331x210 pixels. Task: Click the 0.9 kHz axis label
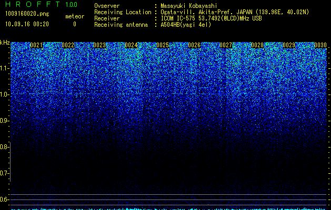click(x=4, y=121)
